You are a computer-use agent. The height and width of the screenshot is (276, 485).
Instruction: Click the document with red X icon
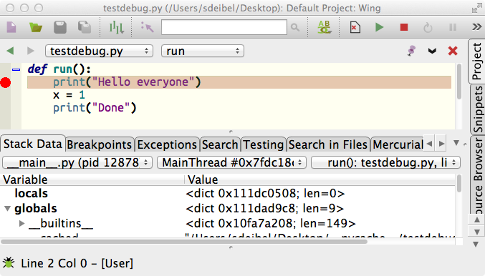pos(355,27)
